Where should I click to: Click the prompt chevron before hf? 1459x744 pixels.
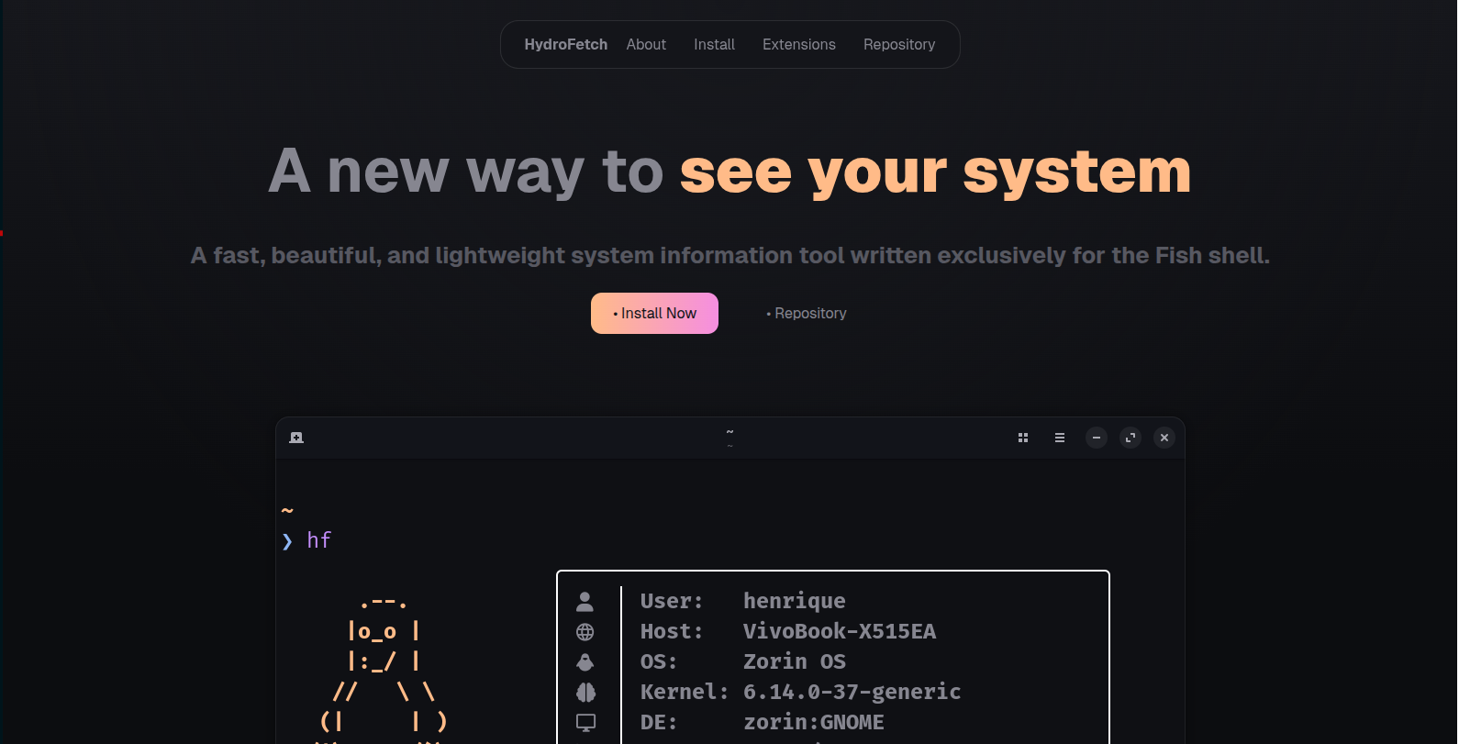[x=287, y=541]
